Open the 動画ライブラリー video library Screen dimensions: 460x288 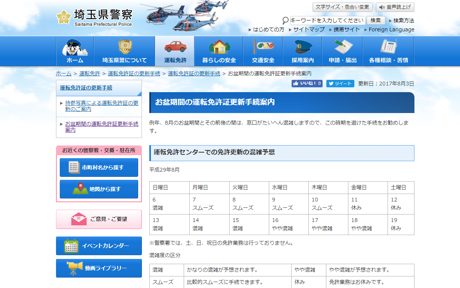[x=99, y=268]
